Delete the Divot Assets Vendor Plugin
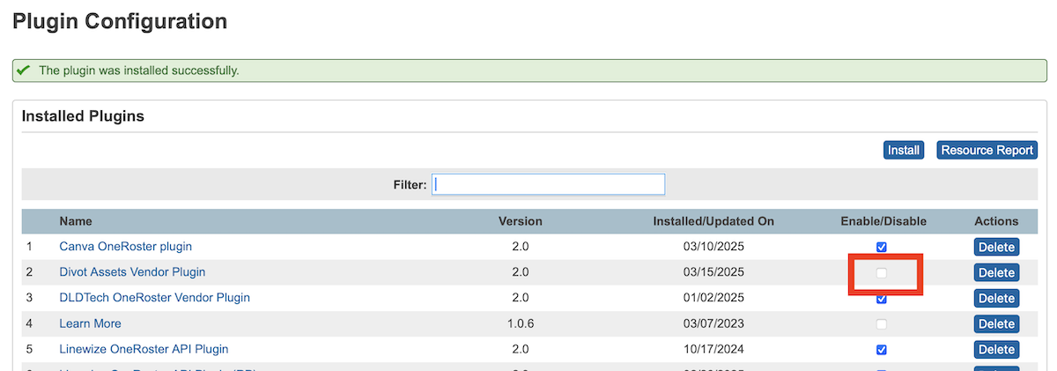The height and width of the screenshot is (371, 1057). (x=996, y=273)
